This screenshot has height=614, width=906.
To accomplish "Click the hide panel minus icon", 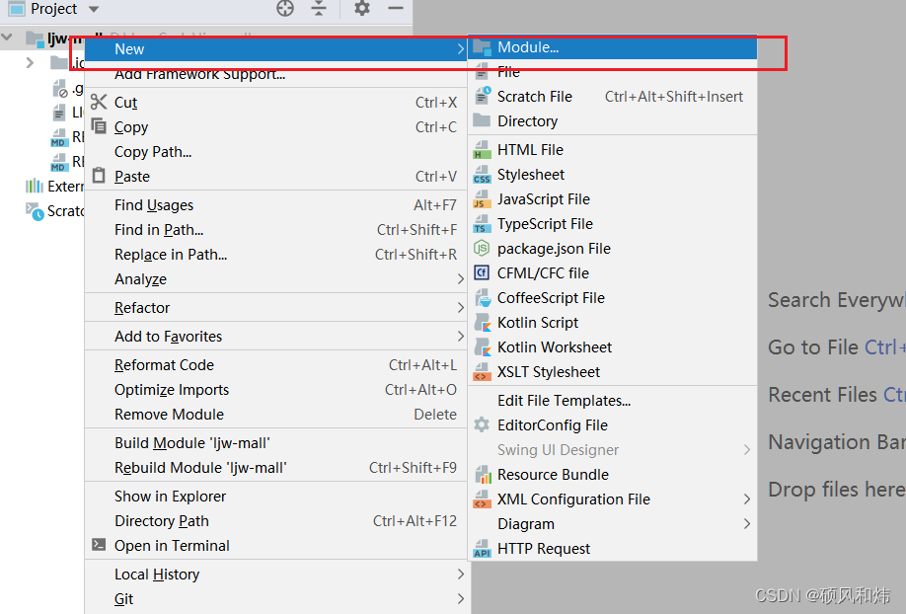I will [395, 8].
